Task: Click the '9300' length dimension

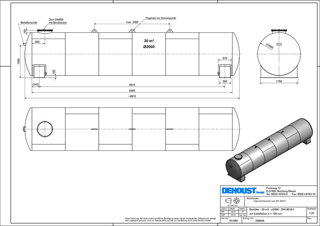Action: pyautogui.click(x=132, y=90)
